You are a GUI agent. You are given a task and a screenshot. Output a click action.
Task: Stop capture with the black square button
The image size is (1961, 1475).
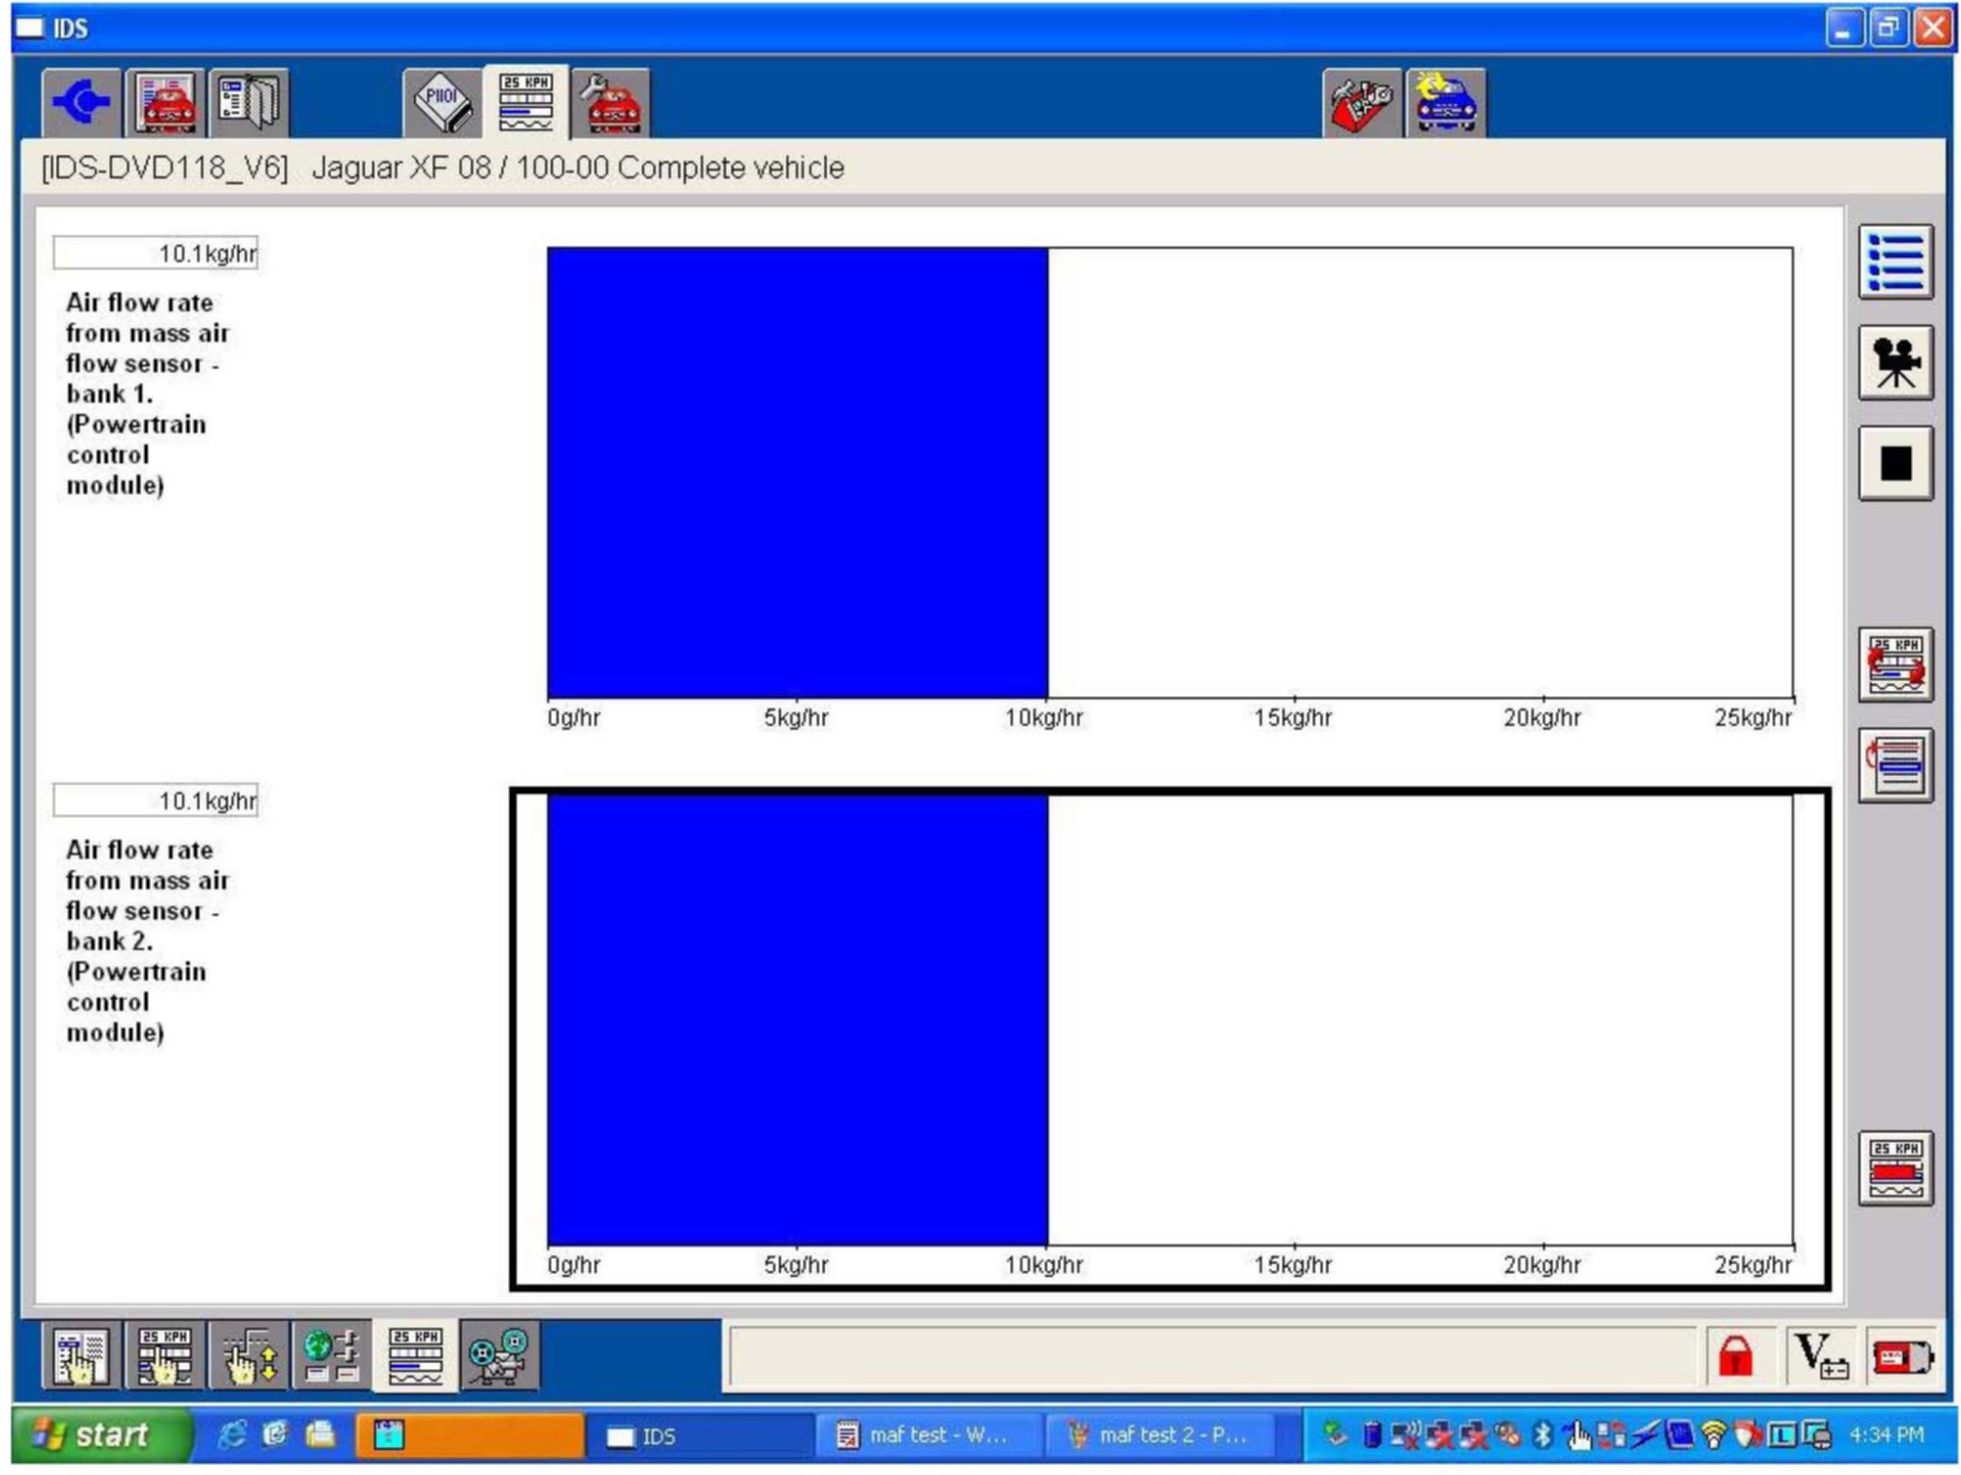coord(1896,463)
